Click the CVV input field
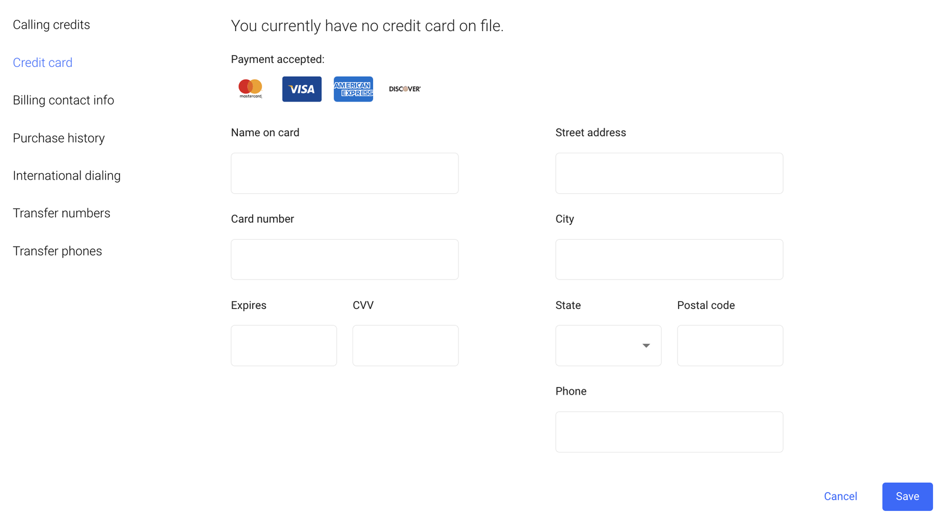940x515 pixels. [x=405, y=346]
